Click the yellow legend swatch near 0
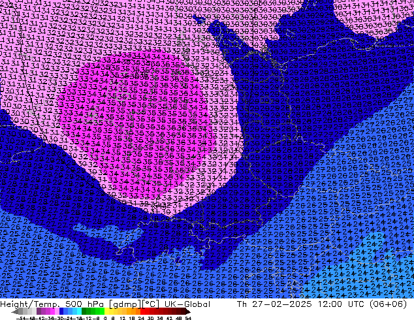 [106, 312]
